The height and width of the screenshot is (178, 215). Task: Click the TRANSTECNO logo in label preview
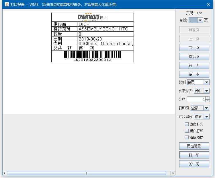(92, 17)
